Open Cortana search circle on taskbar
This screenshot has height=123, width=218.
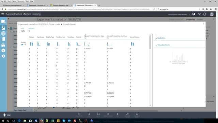8,121
